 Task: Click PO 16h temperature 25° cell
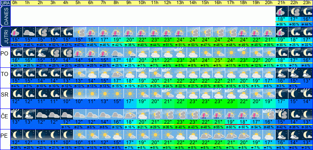[219, 60]
